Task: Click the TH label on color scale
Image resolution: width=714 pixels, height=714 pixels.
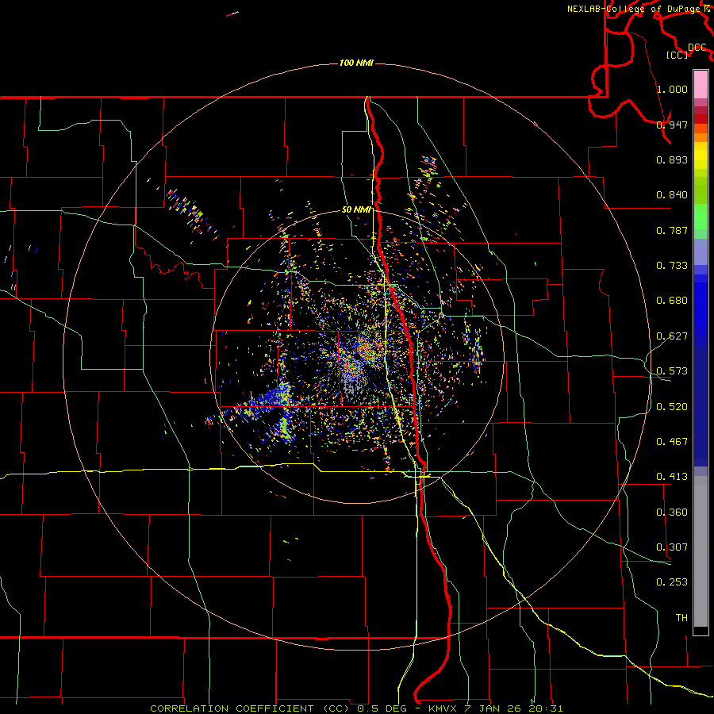Action: point(681,618)
